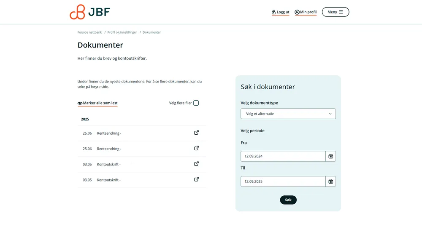
Task: Click into the Til date field
Action: (x=283, y=181)
